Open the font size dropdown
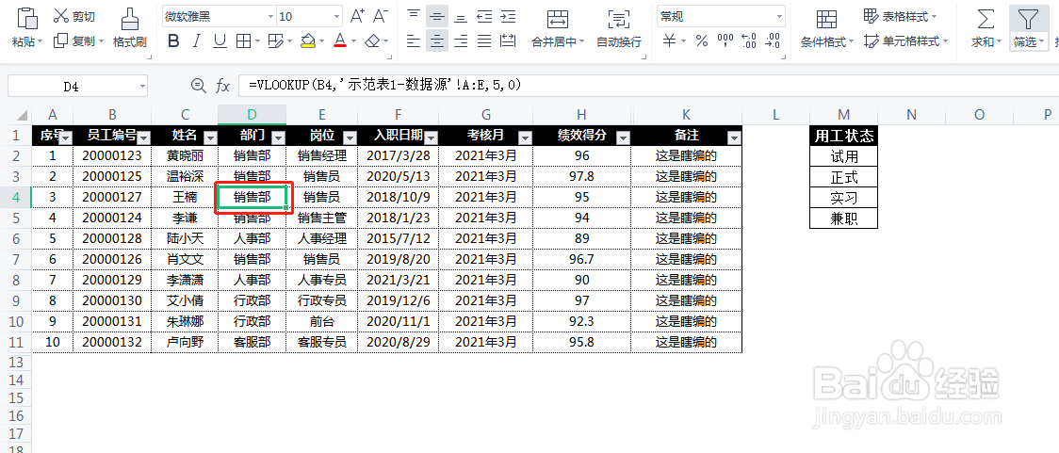Screen dimensions: 1059x453 (336, 16)
